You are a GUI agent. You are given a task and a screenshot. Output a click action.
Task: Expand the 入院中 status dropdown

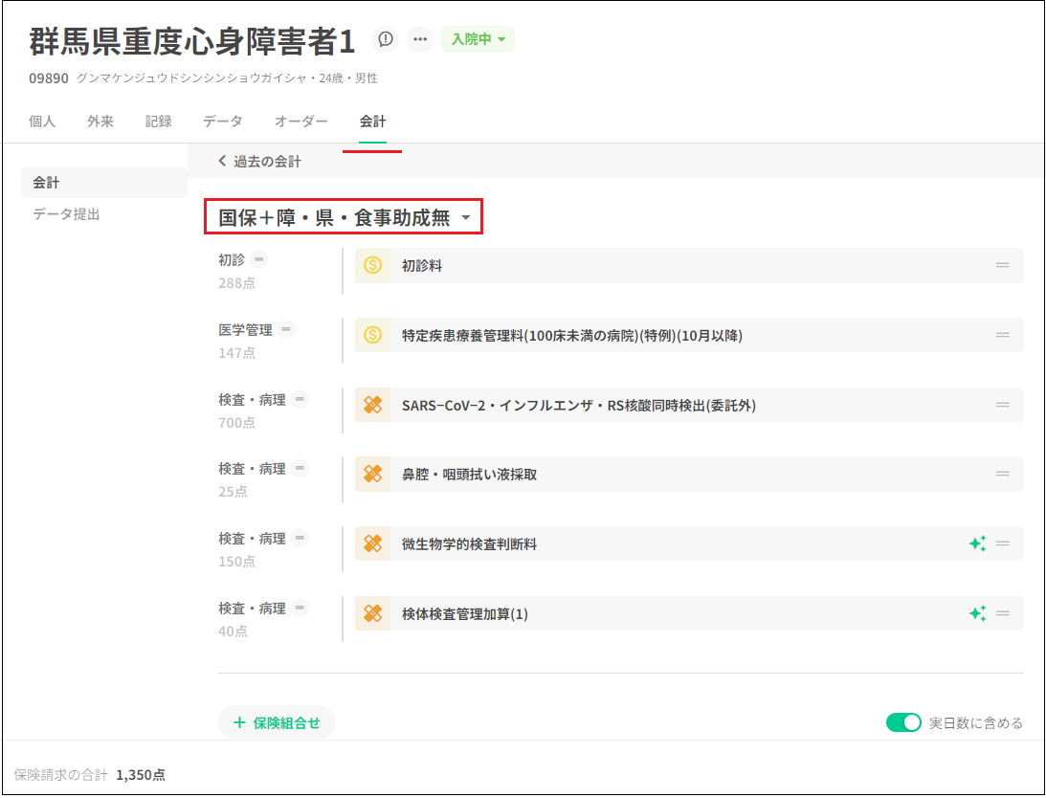tap(478, 39)
